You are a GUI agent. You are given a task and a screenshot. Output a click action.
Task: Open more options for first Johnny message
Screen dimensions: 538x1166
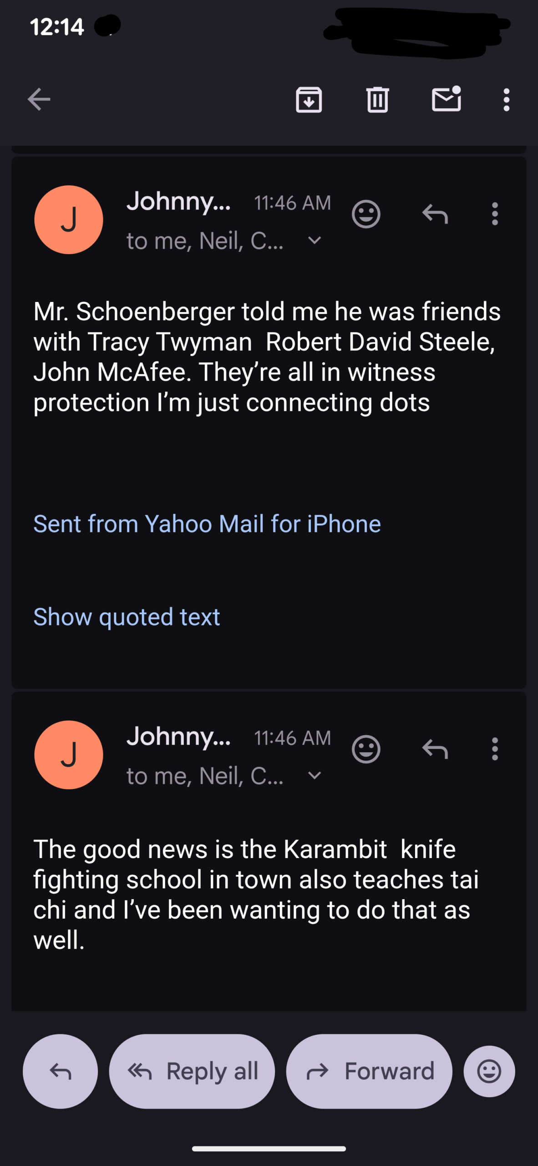tap(495, 214)
